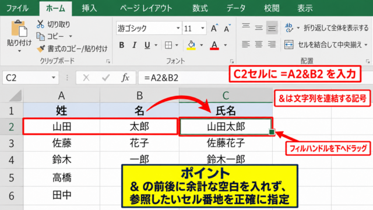The image size is (373, 210).
Task: Click the Format Painter brush icon
Action: (41, 49)
